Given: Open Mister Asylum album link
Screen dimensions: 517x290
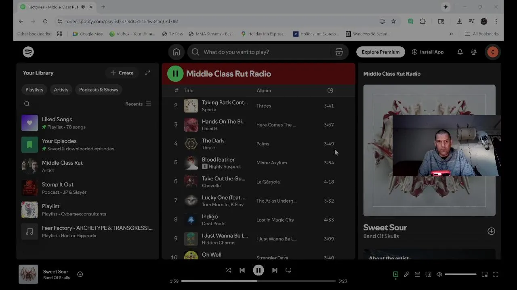Looking at the screenshot, I should 271,163.
